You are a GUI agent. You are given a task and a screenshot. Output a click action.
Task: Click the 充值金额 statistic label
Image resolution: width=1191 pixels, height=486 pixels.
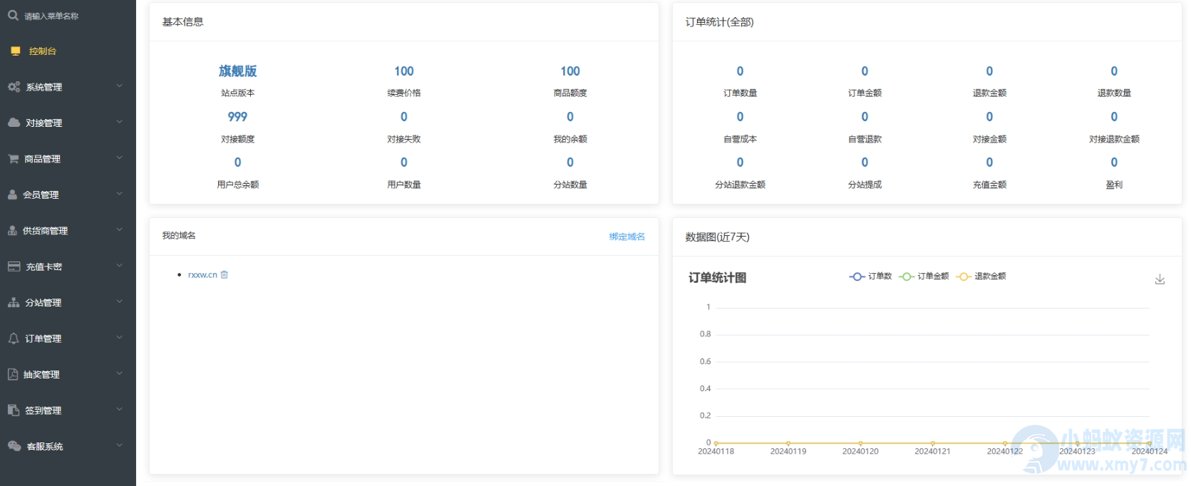[x=989, y=185]
